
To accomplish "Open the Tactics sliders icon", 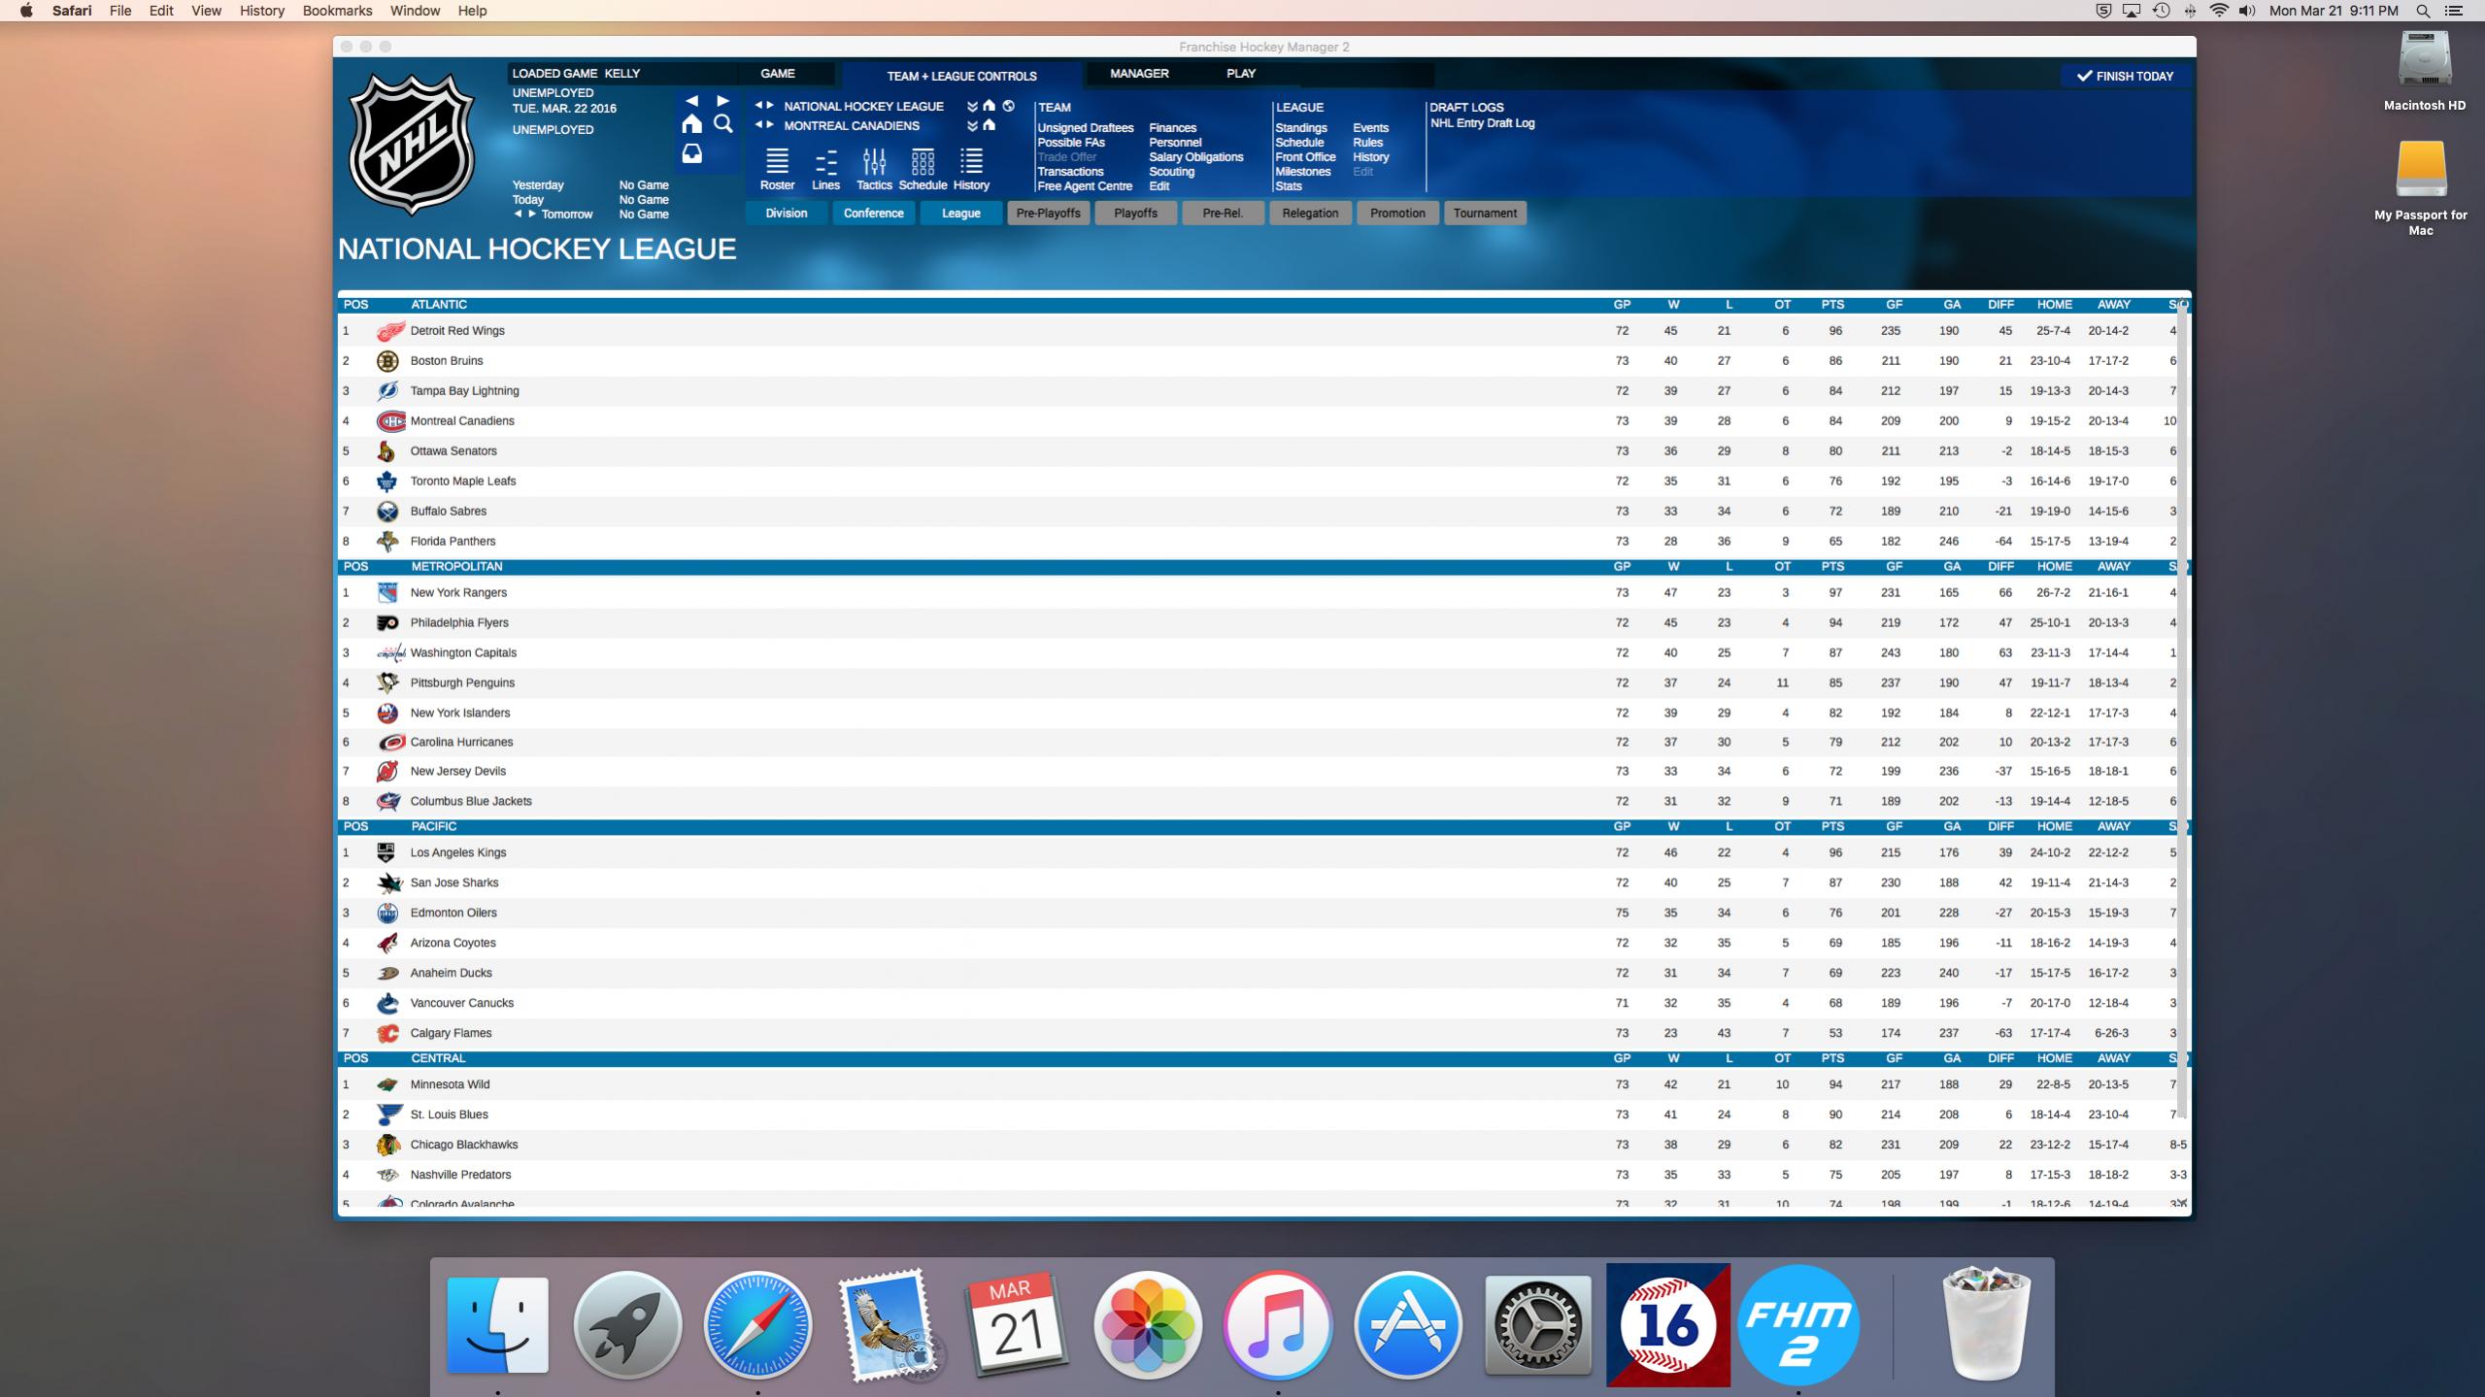I will click(874, 169).
